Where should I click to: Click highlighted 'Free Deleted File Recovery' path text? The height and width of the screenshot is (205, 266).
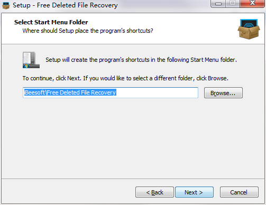pyautogui.click(x=81, y=92)
